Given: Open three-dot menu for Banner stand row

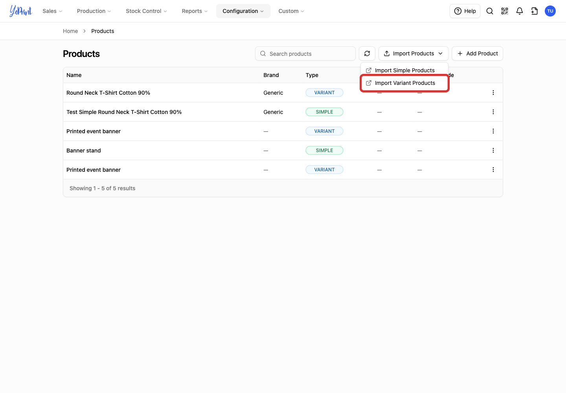Looking at the screenshot, I should coord(493,151).
